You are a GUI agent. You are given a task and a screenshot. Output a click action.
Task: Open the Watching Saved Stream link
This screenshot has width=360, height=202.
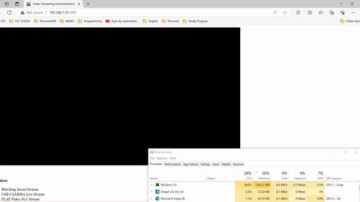20,190
